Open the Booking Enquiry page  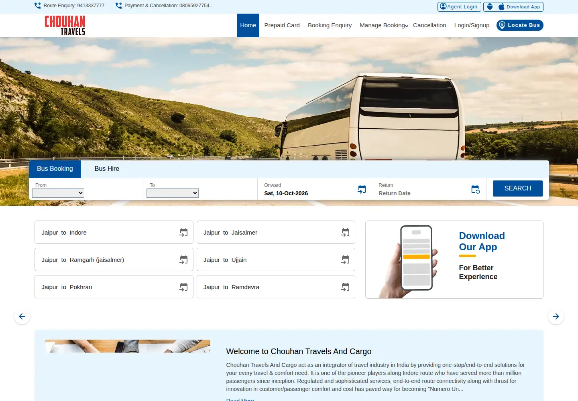coord(330,25)
